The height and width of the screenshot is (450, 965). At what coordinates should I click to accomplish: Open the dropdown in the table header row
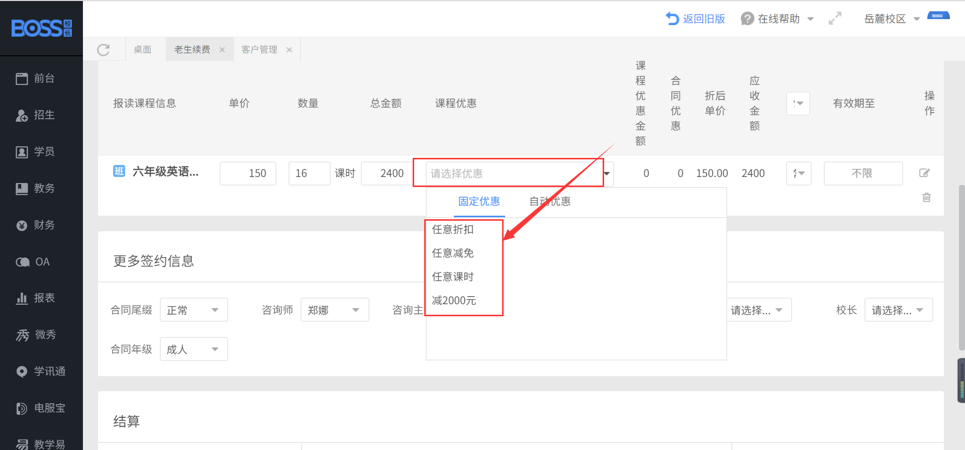click(798, 104)
